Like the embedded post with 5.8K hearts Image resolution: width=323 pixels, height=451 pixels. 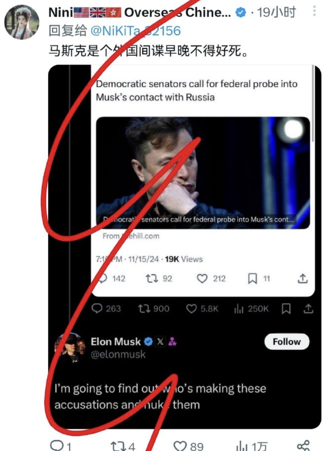pyautogui.click(x=191, y=309)
